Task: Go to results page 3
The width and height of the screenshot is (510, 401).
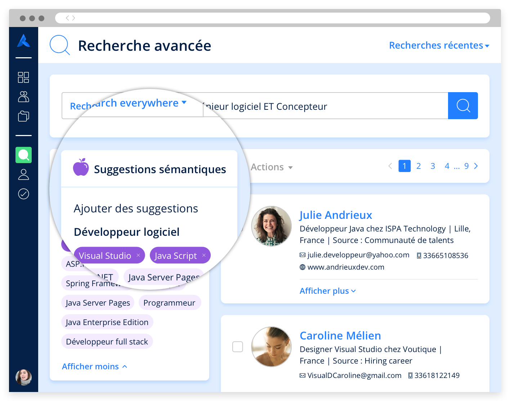Action: click(433, 166)
